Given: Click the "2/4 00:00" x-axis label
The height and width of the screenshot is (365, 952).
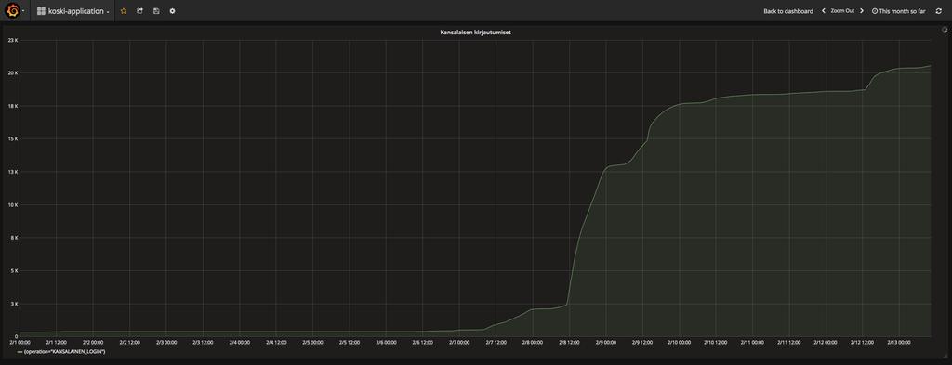Looking at the screenshot, I should click(239, 342).
